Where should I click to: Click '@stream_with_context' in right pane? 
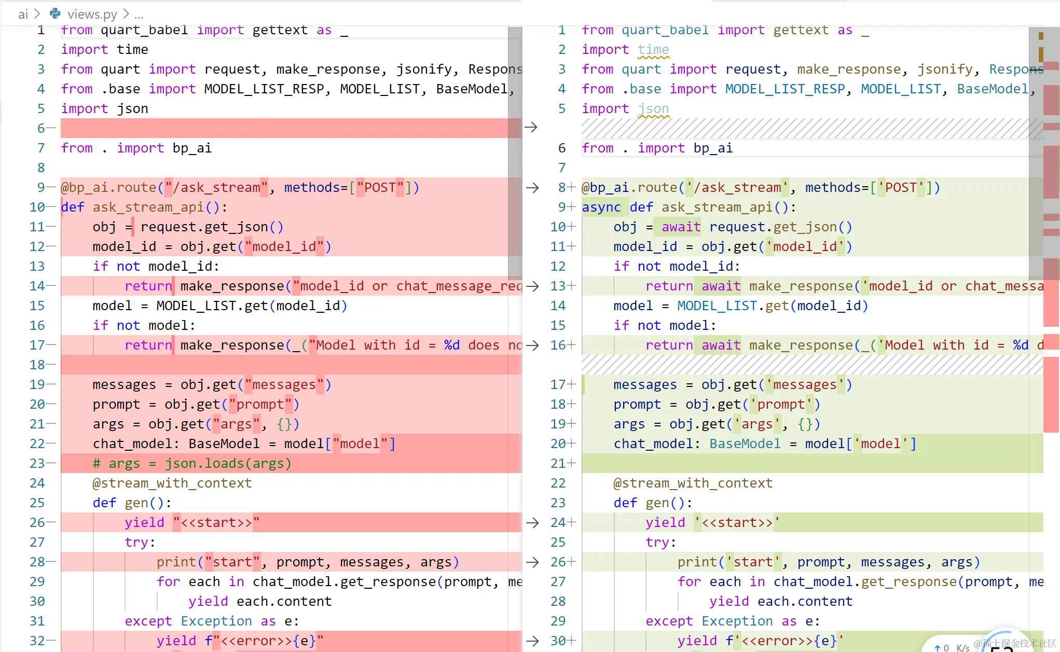(x=693, y=483)
